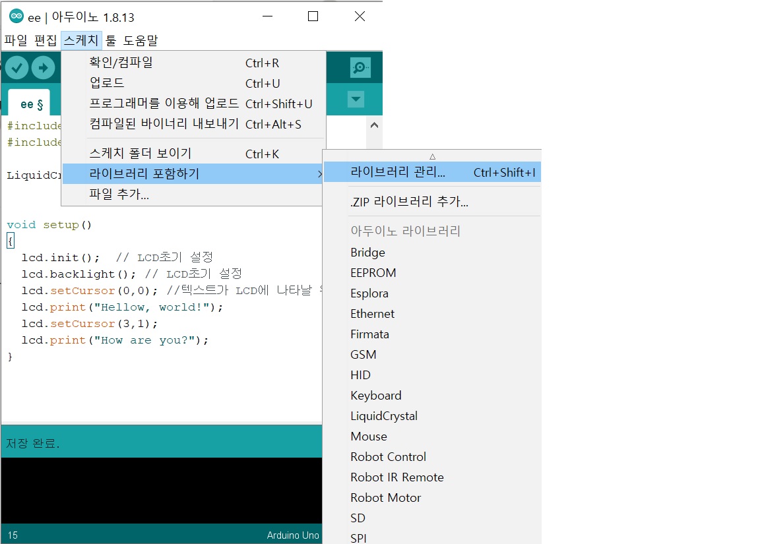Click the black console output area

(162, 490)
